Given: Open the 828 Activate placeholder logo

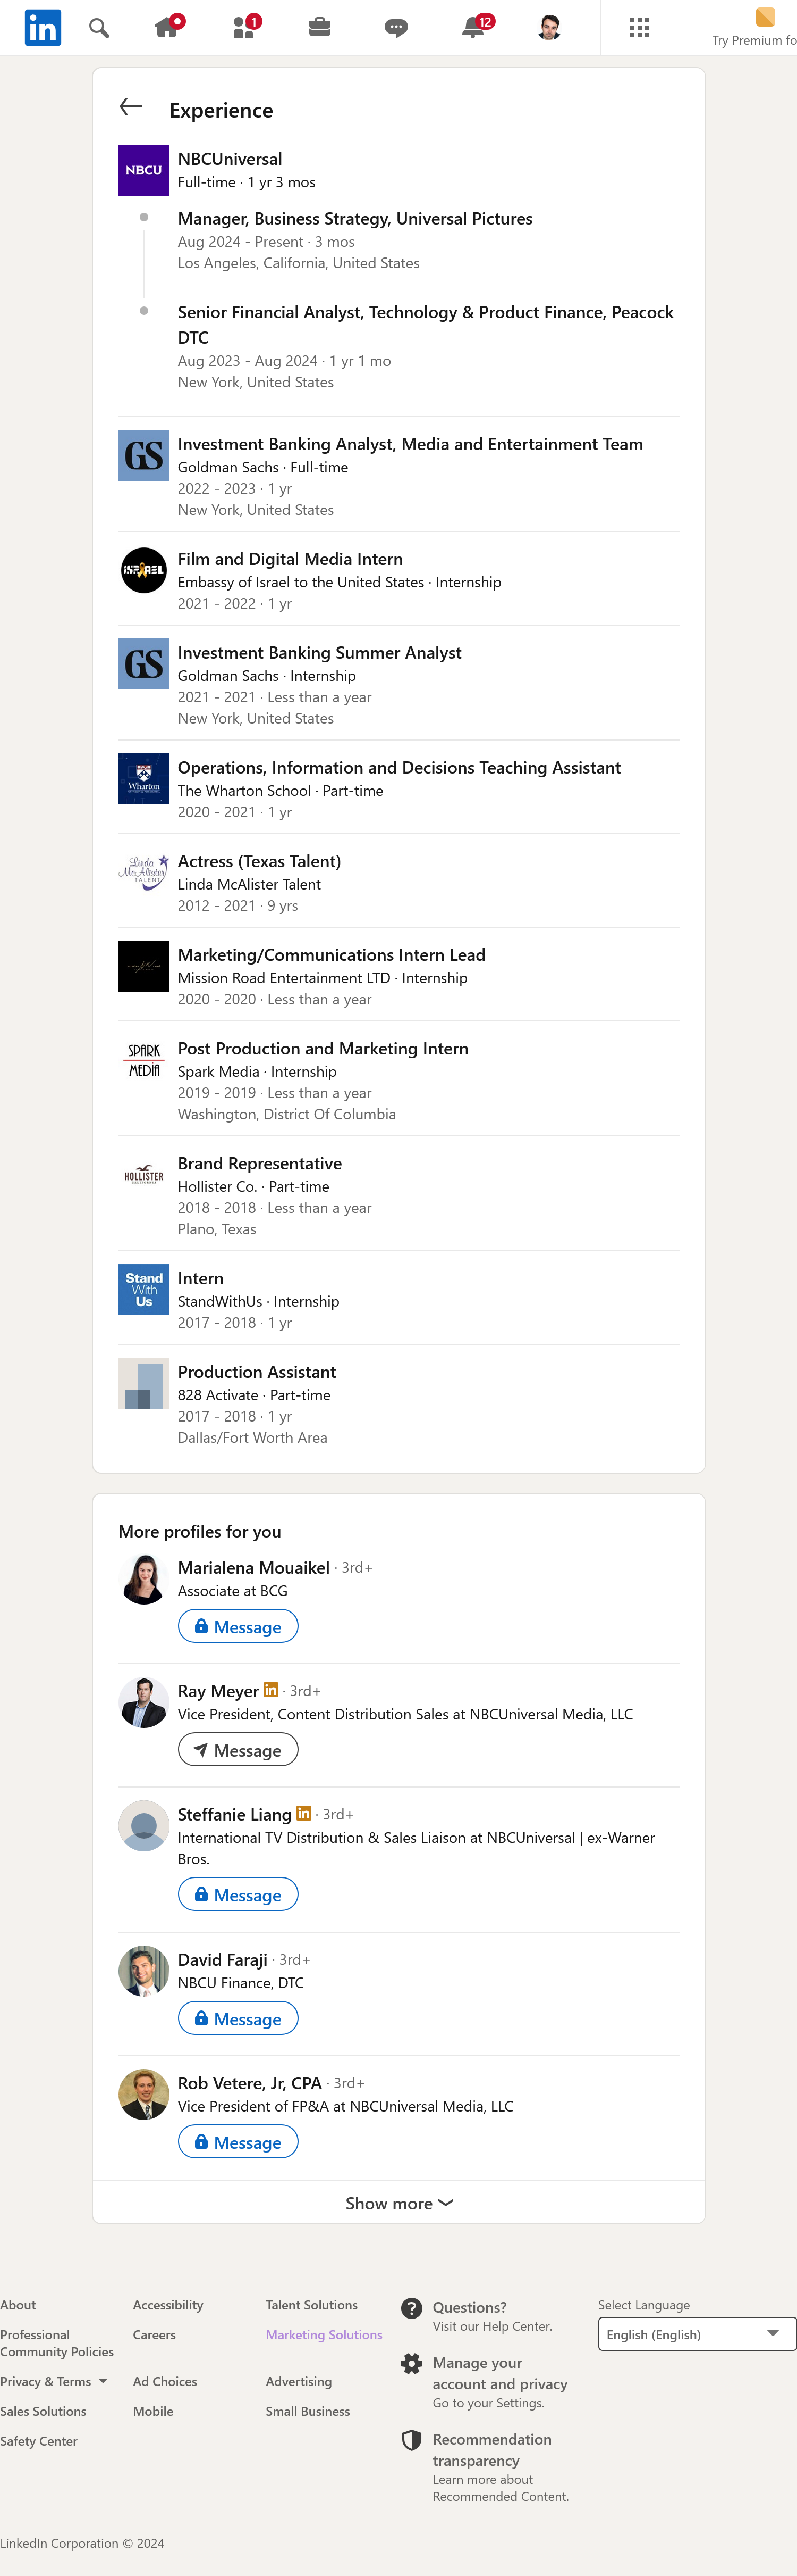Looking at the screenshot, I should [144, 1384].
